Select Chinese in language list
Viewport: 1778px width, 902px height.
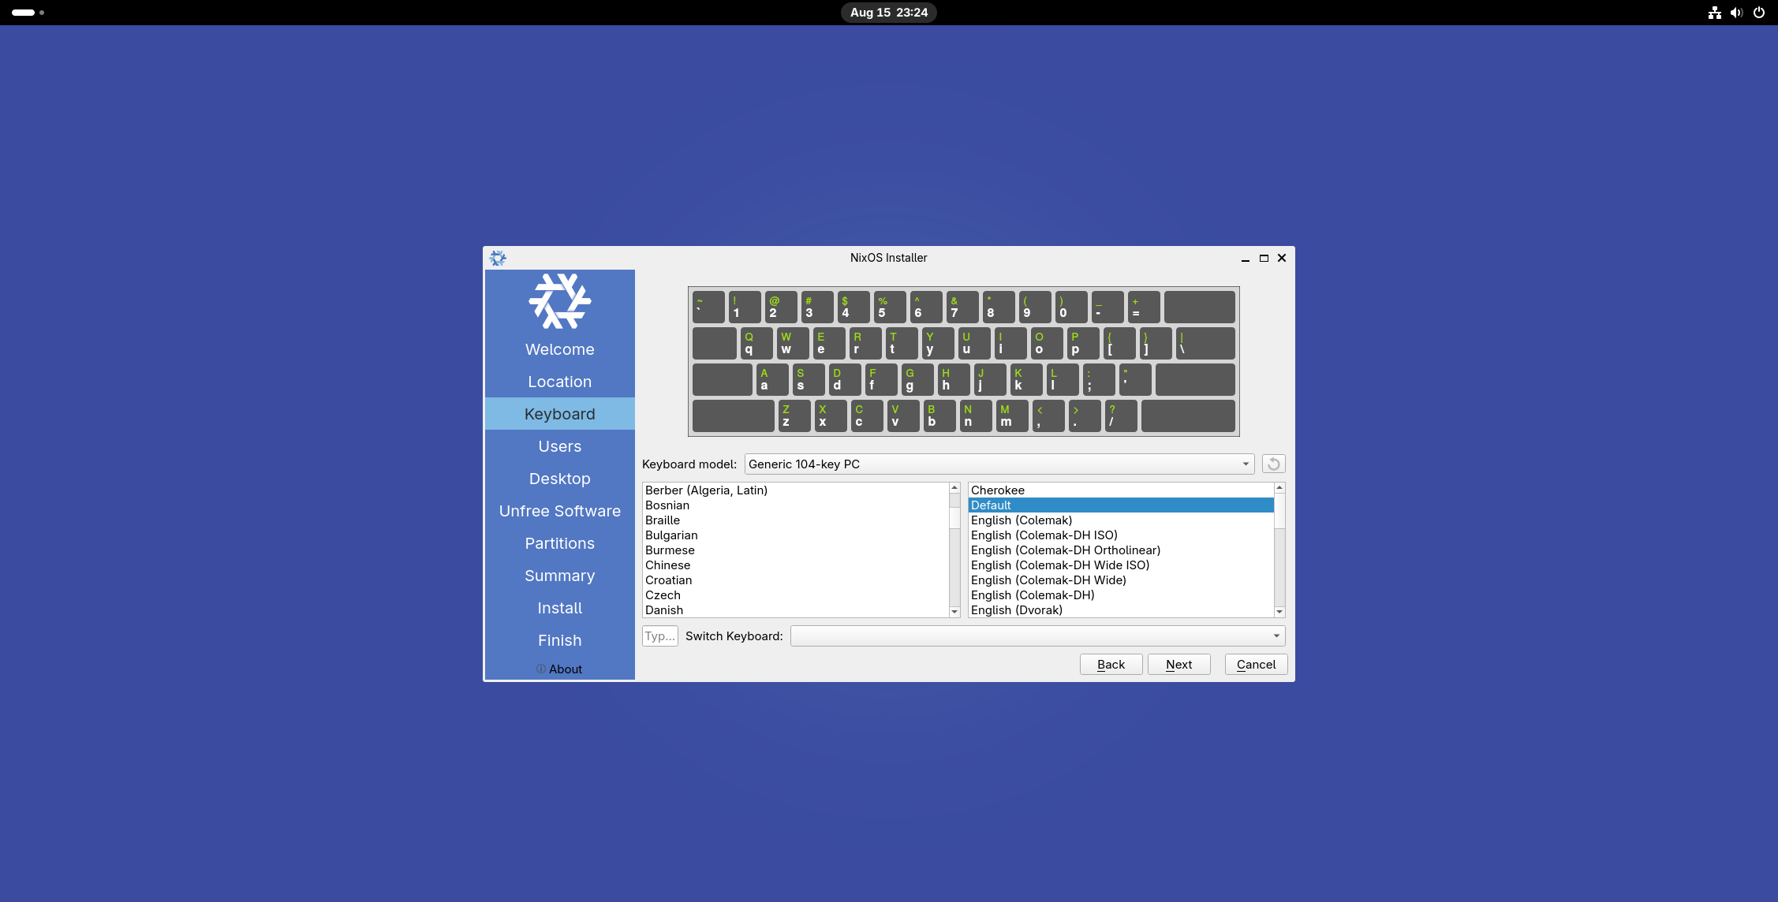coord(795,565)
